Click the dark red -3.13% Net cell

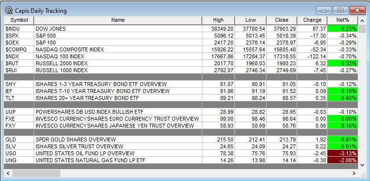click(x=343, y=153)
